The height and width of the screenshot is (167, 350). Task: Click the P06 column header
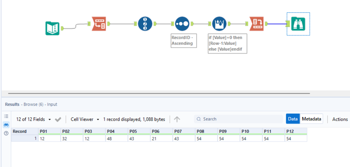click(162, 131)
